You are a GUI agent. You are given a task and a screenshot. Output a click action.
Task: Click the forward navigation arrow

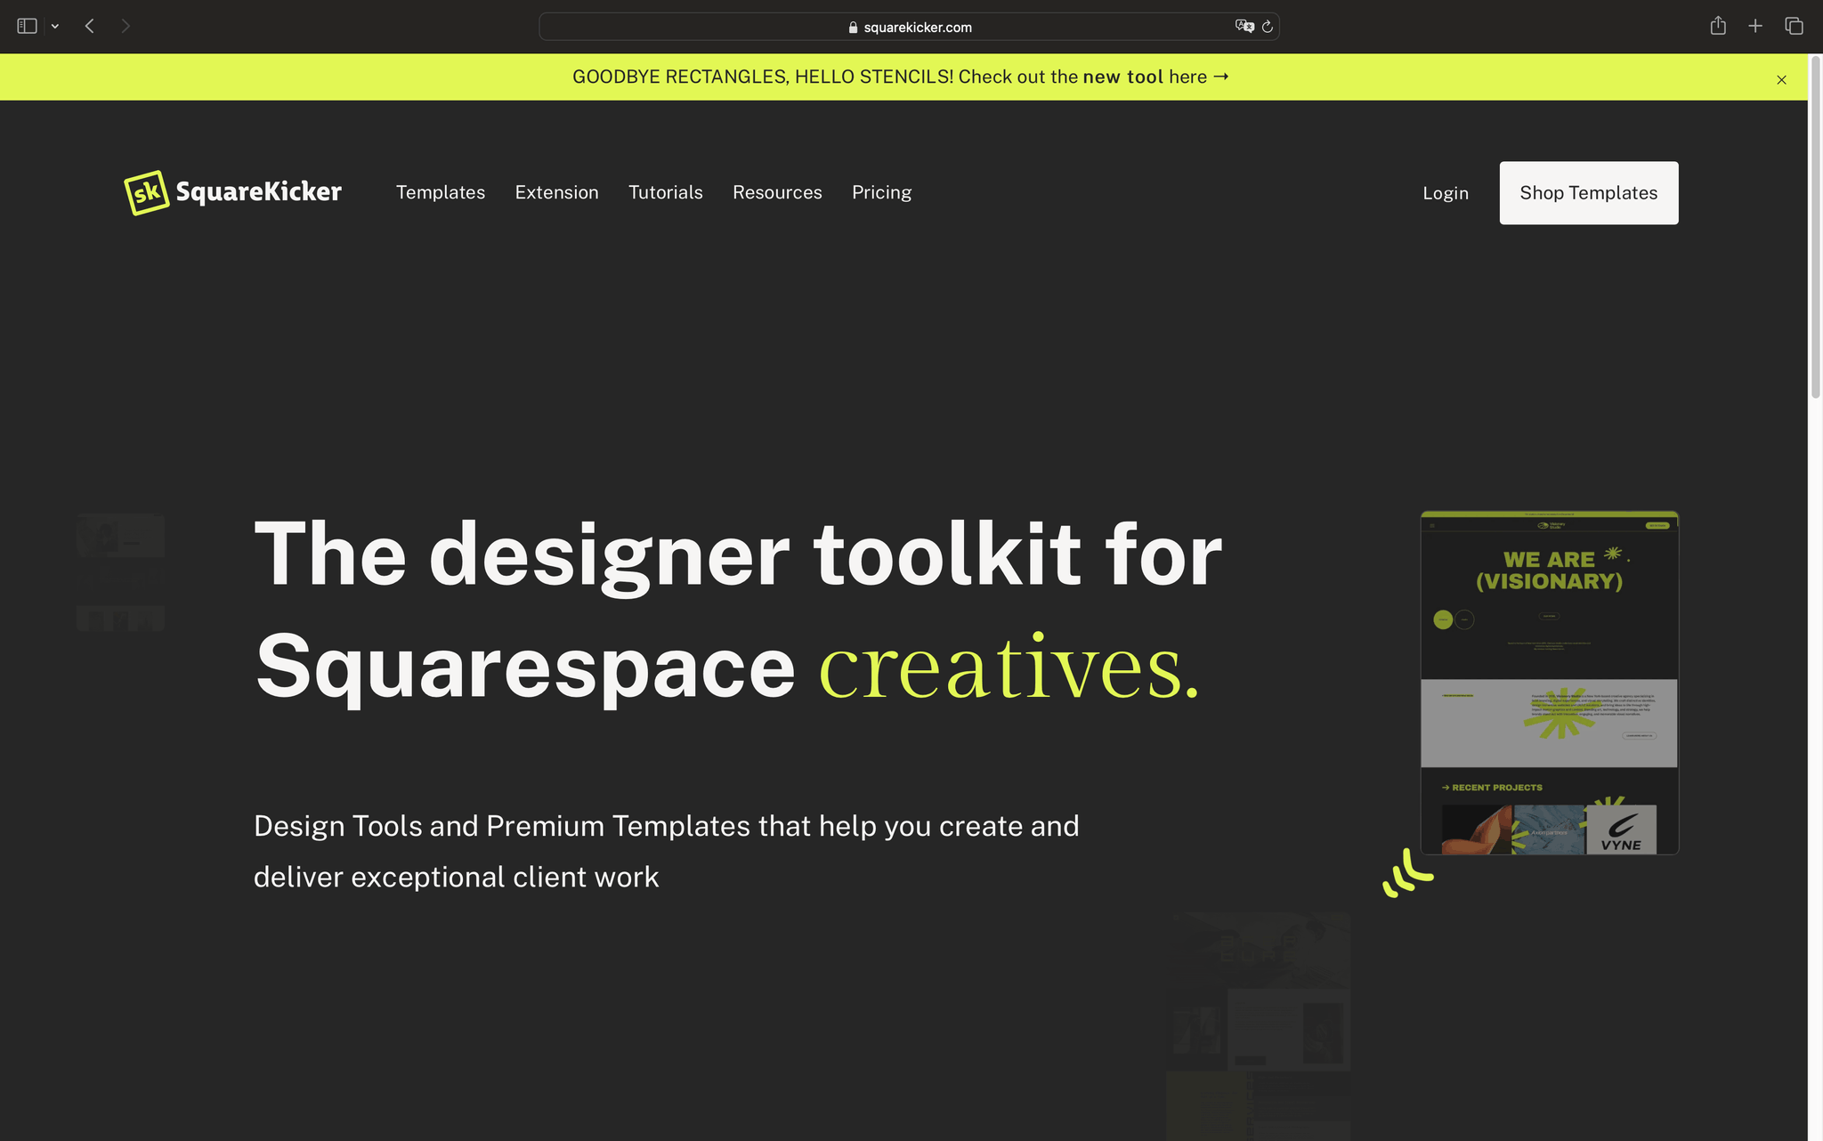(x=126, y=26)
